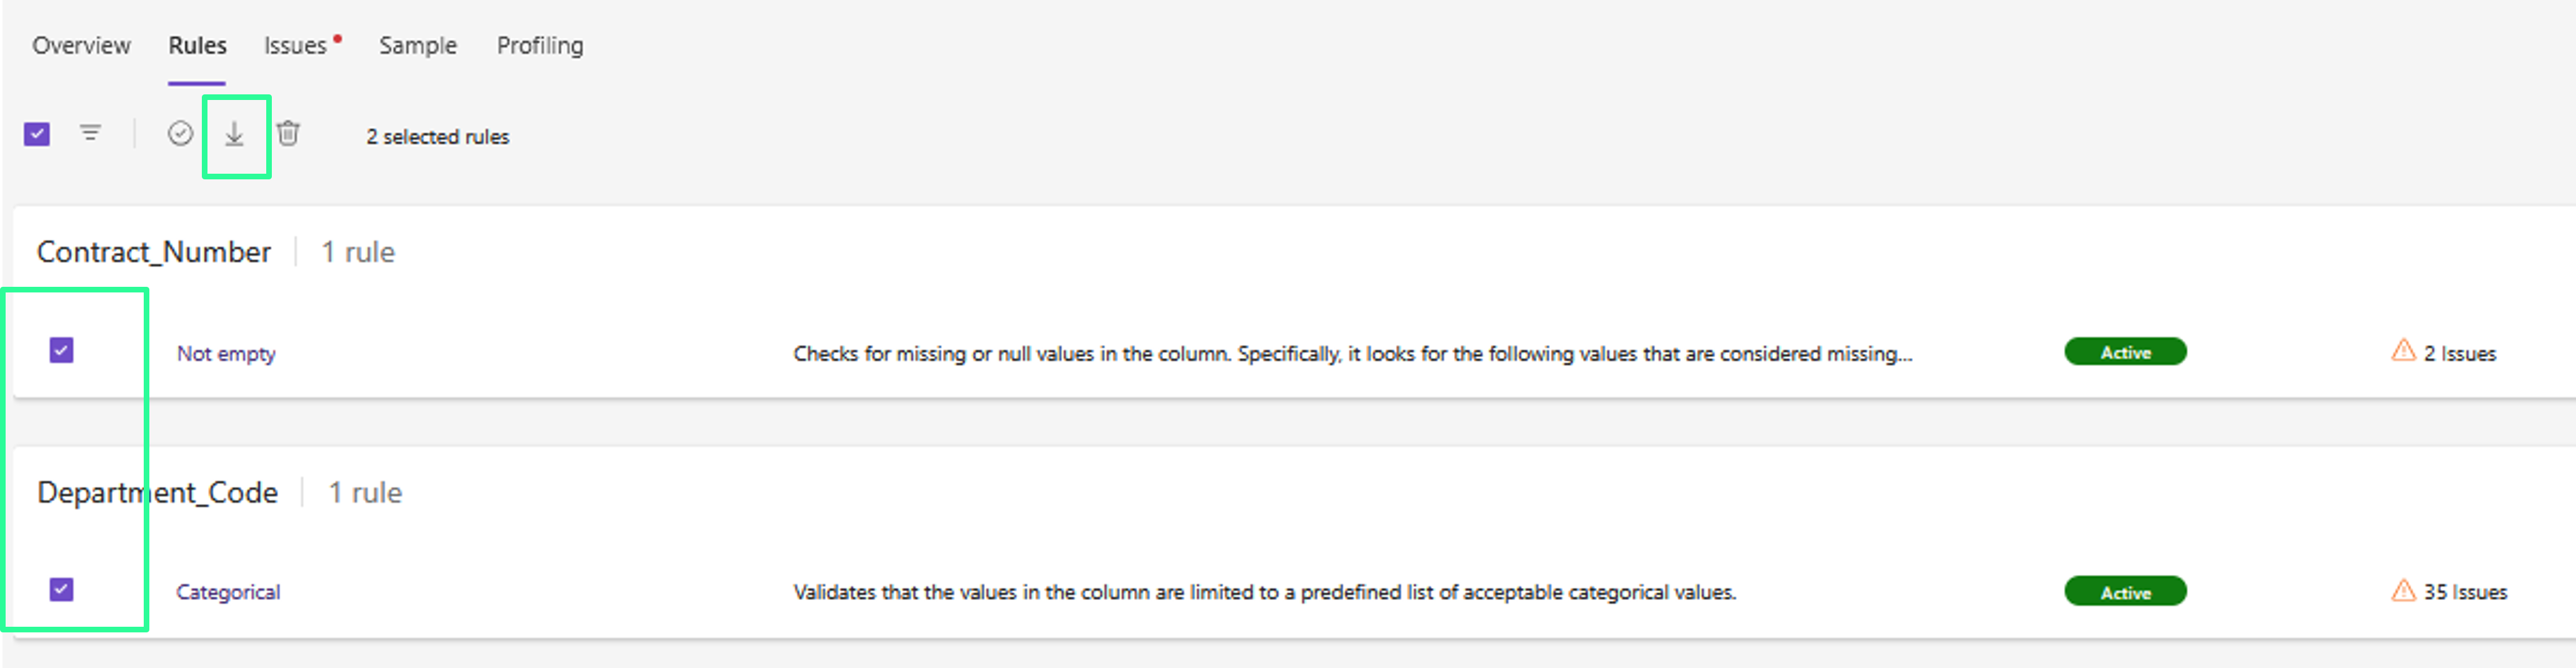Deselect the Categorical rule checkbox

coord(61,589)
